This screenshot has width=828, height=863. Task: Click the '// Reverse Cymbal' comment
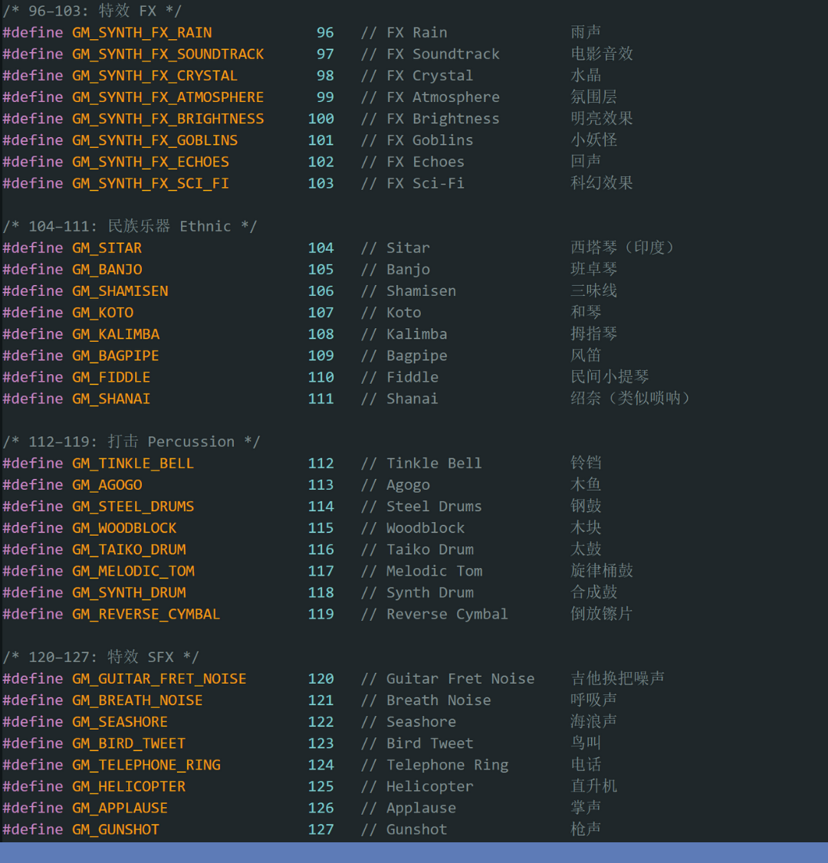tap(434, 614)
